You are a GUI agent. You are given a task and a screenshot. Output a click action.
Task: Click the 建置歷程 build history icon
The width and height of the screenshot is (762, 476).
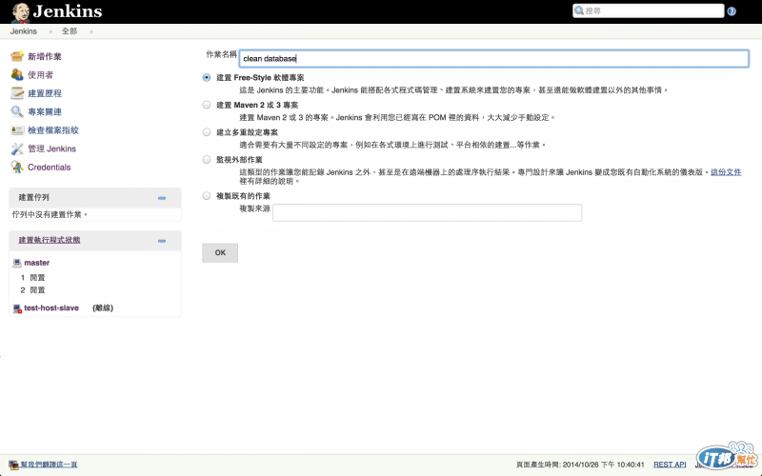(17, 93)
